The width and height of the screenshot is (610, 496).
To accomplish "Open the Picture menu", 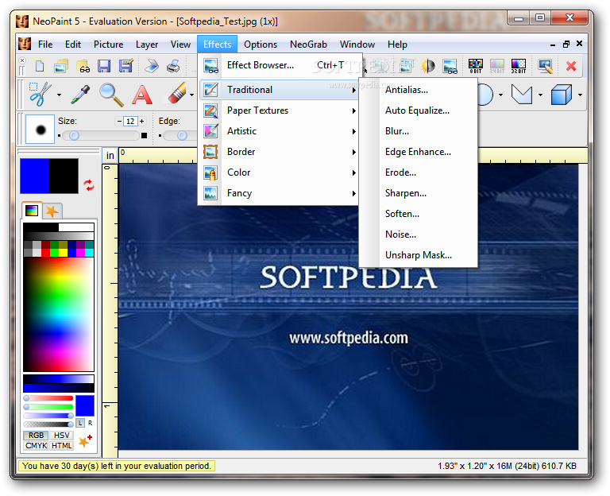I will coord(108,45).
